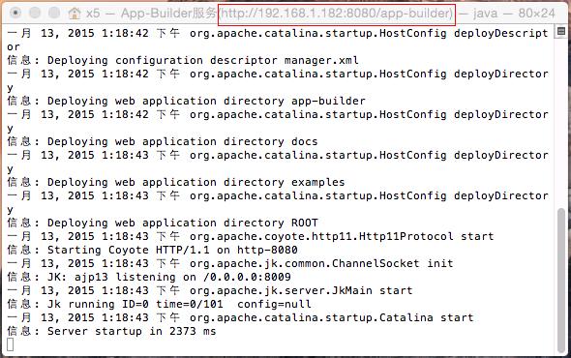Click 'Deploying web application directory docs' line
The image size is (571, 358).
[x=163, y=141]
